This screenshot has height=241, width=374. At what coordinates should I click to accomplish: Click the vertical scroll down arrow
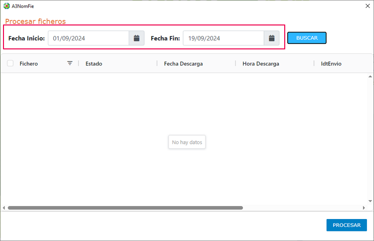(370, 201)
